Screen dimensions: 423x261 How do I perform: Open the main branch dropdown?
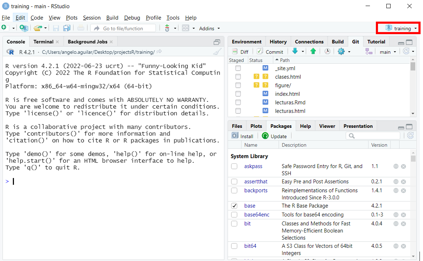[x=388, y=52]
